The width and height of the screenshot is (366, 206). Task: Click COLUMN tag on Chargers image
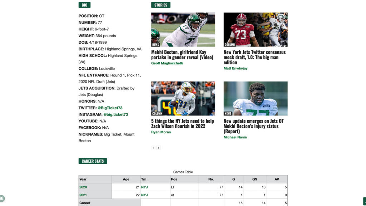click(157, 113)
